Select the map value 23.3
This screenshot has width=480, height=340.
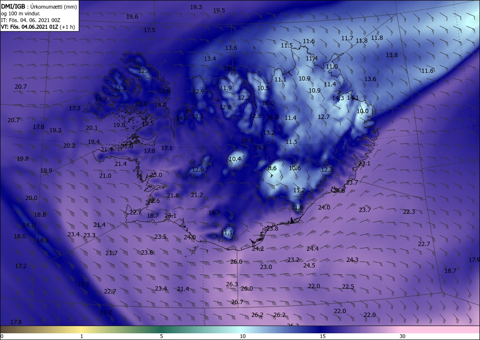pos(89,235)
